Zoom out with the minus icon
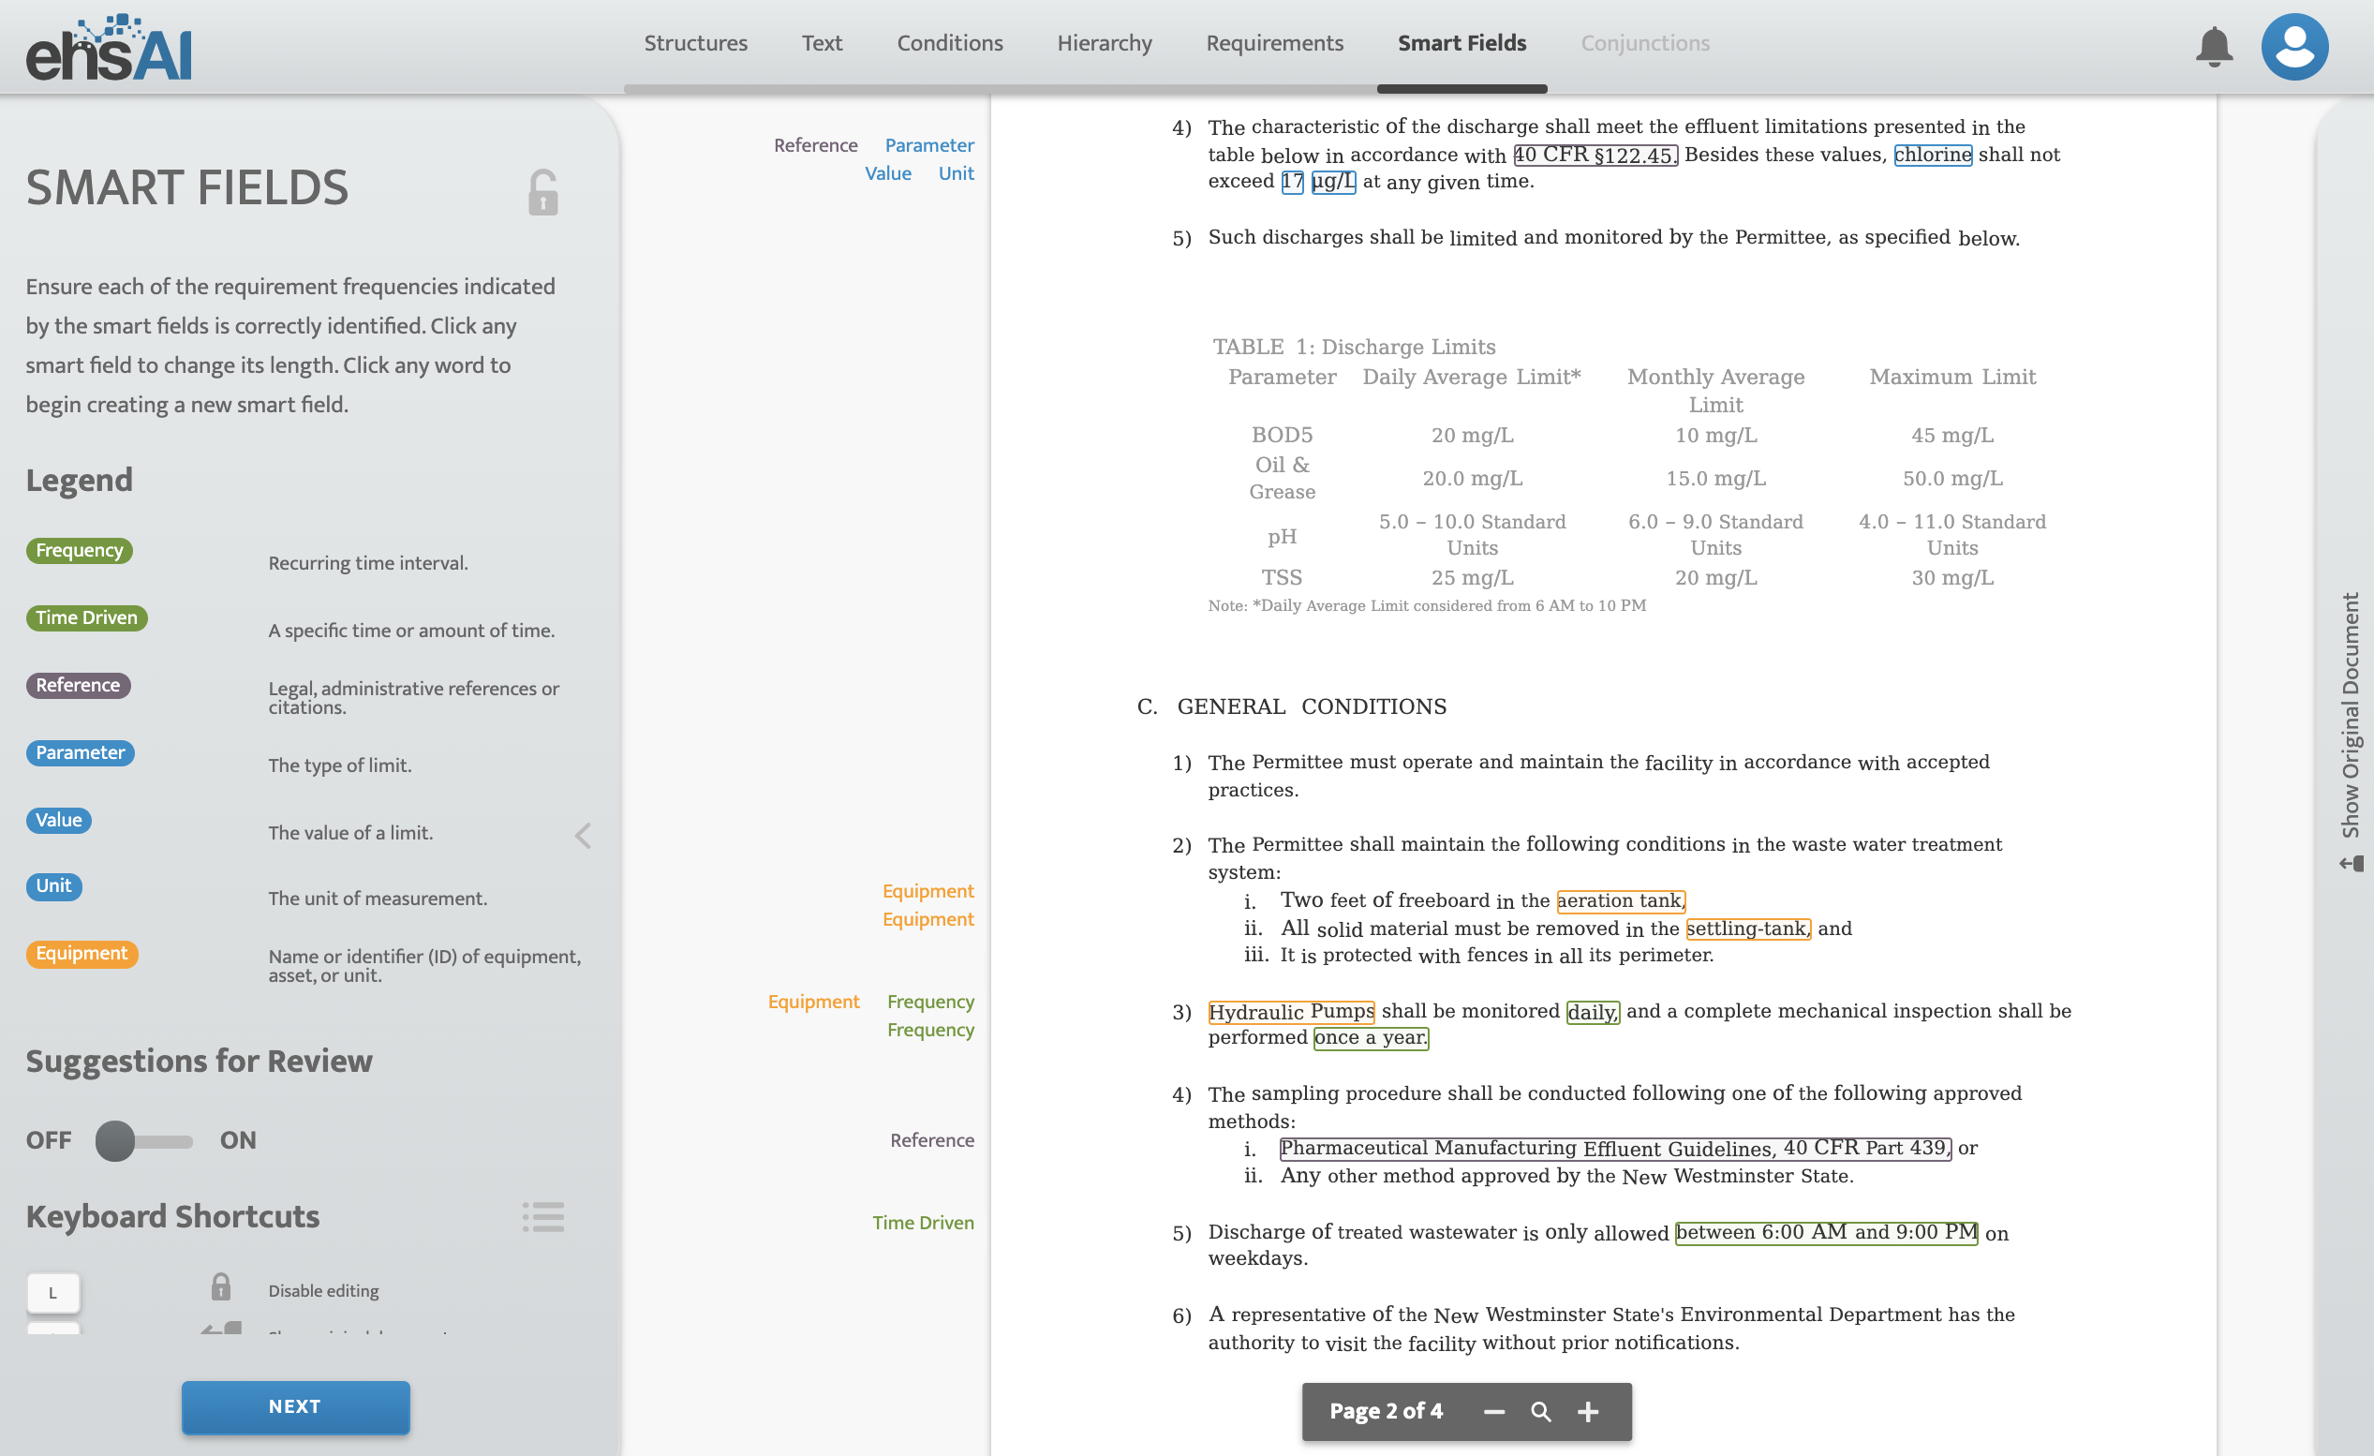This screenshot has width=2374, height=1456. click(x=1493, y=1412)
